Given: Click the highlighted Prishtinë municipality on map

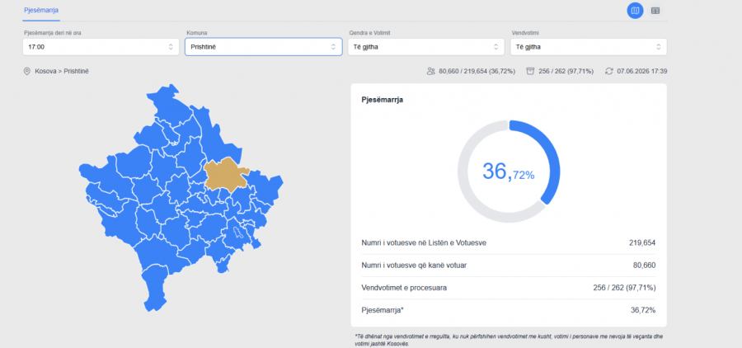Looking at the screenshot, I should (x=223, y=174).
